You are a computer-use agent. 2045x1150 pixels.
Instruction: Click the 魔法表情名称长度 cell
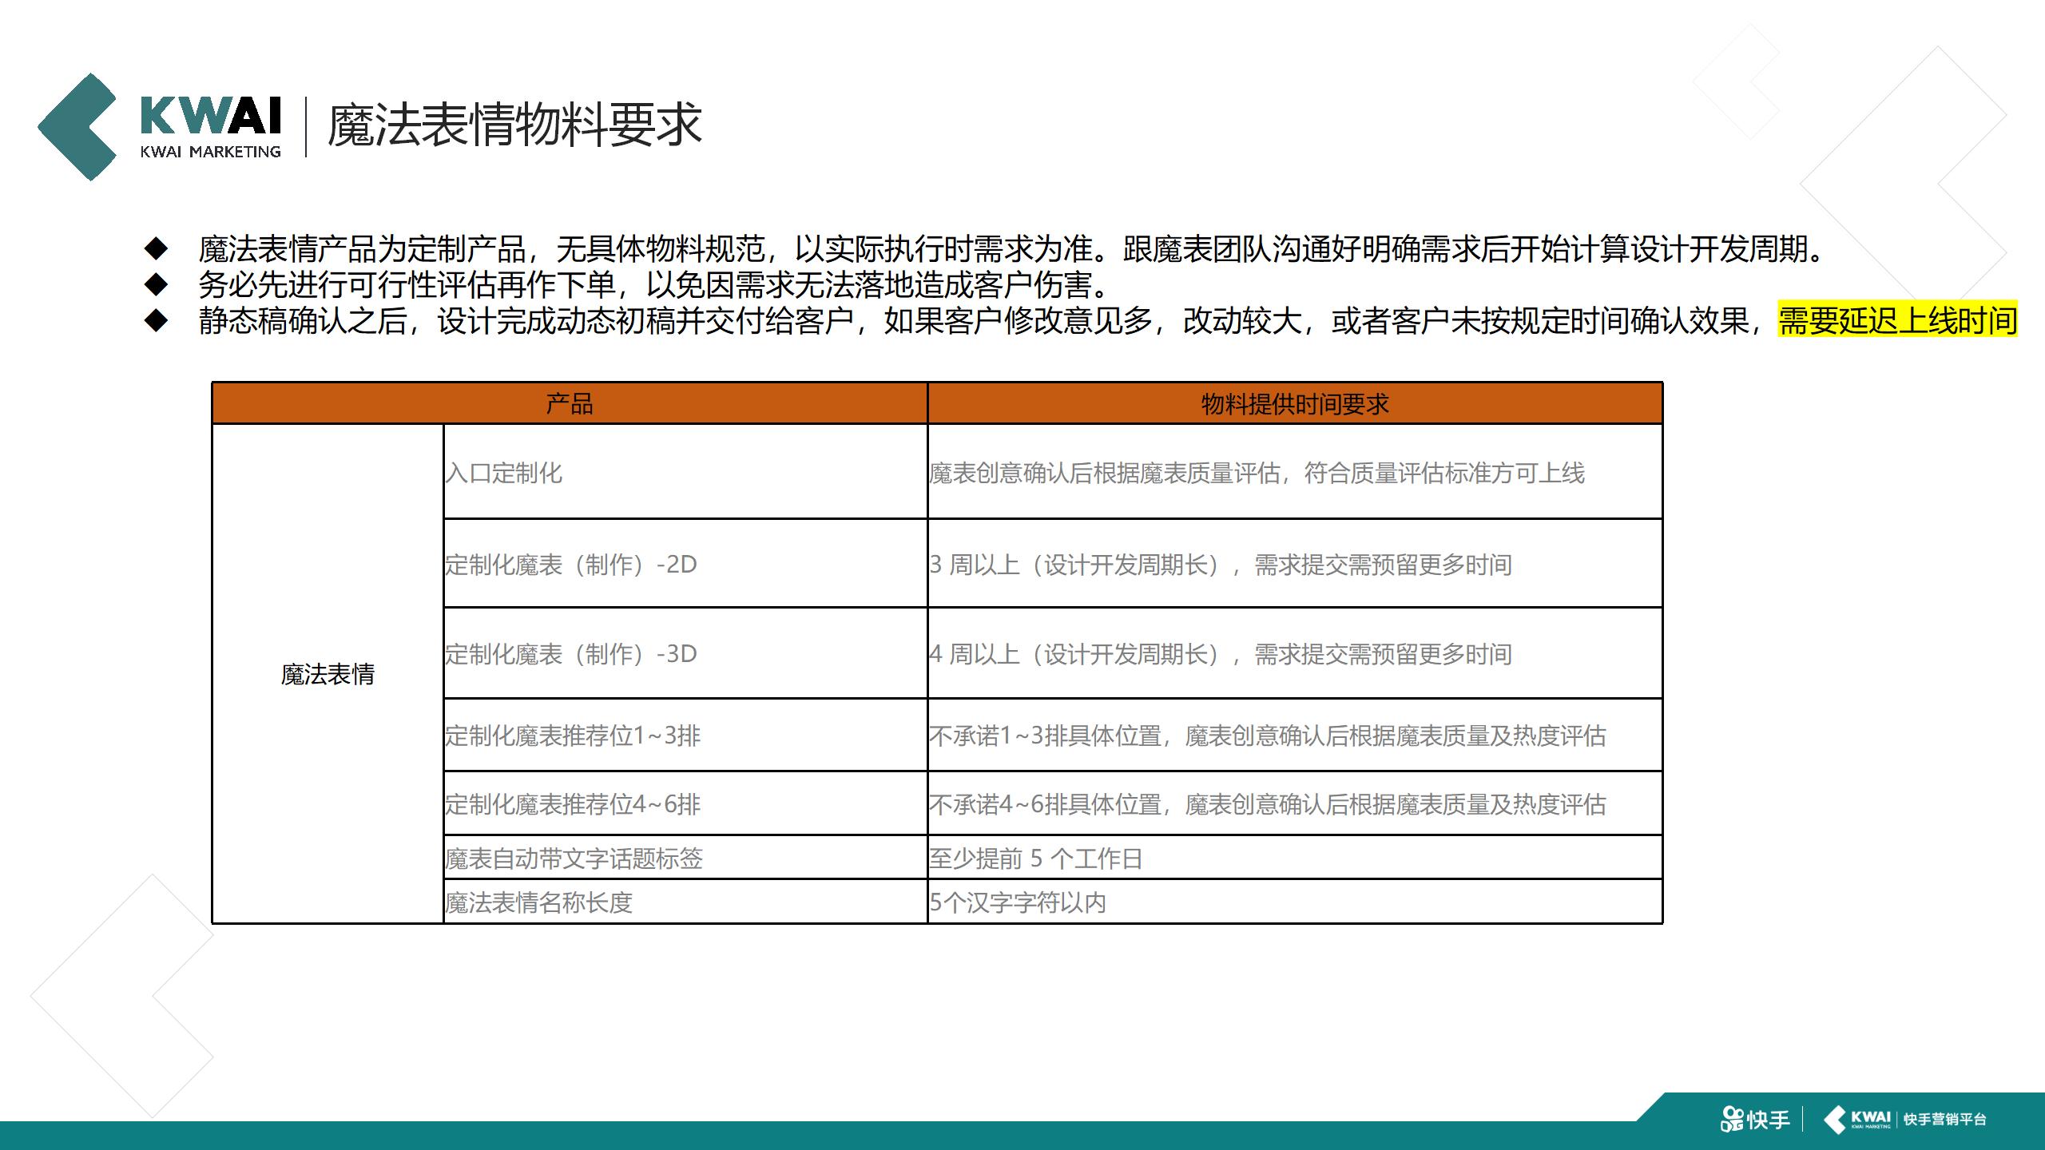(x=685, y=902)
